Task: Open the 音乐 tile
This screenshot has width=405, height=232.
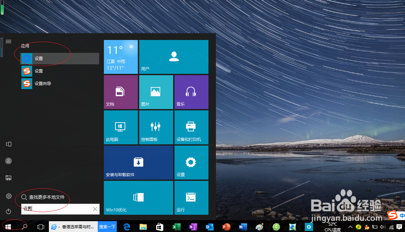Action: [191, 92]
